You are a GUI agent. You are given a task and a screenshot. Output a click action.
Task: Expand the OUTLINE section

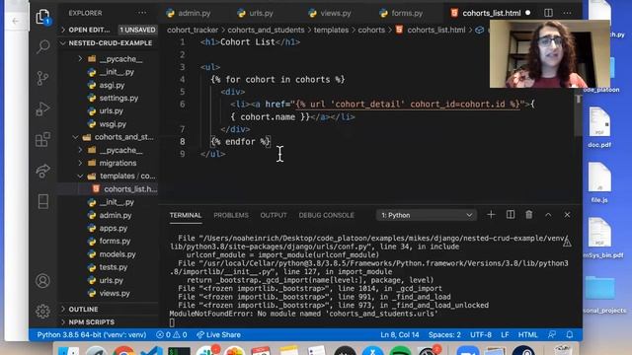83,309
